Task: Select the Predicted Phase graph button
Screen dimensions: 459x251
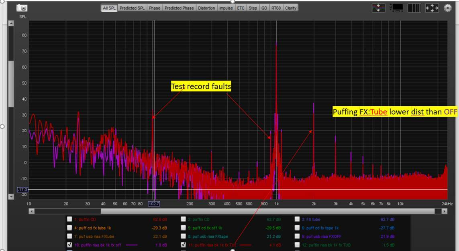Action: coord(179,8)
